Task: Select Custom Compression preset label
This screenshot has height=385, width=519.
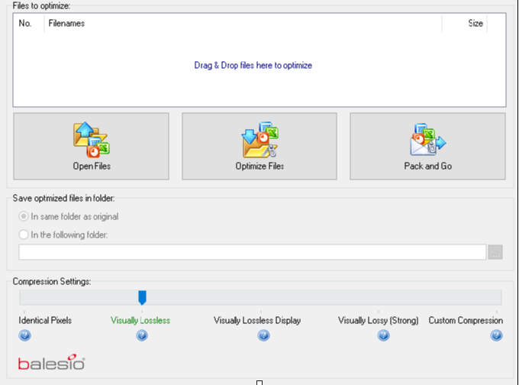Action: tap(466, 320)
